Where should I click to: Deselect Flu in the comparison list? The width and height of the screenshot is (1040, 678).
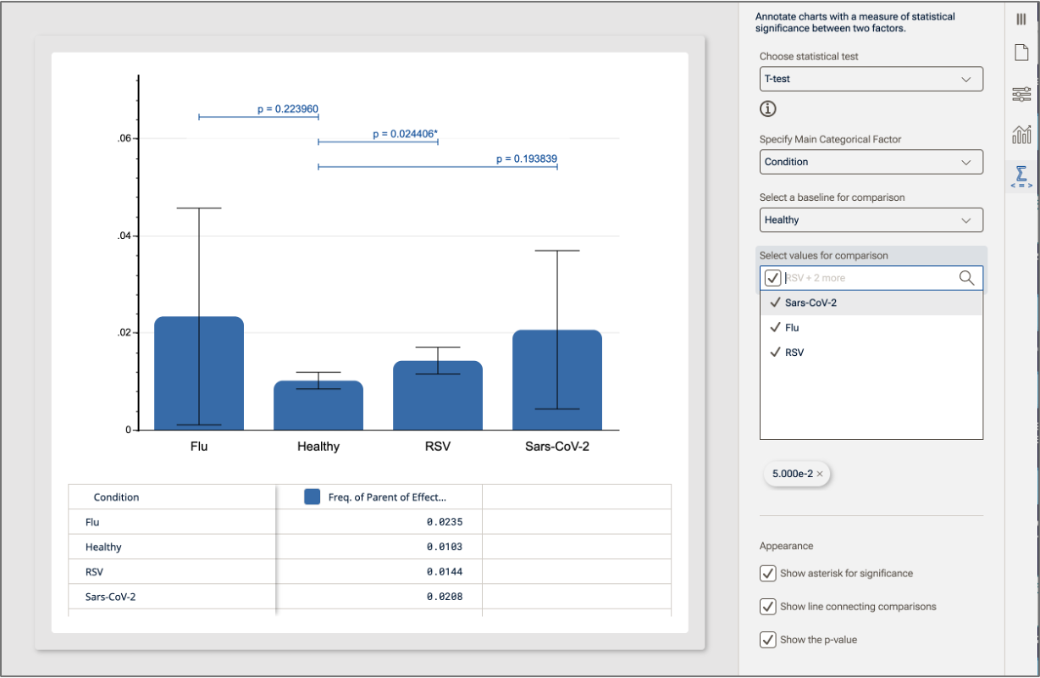[x=791, y=327]
